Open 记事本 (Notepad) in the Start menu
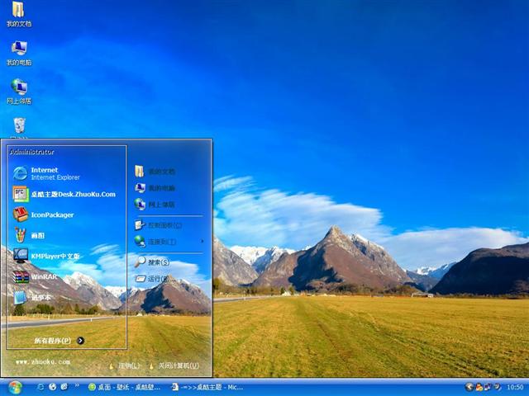The height and width of the screenshot is (396, 529). [x=32, y=297]
